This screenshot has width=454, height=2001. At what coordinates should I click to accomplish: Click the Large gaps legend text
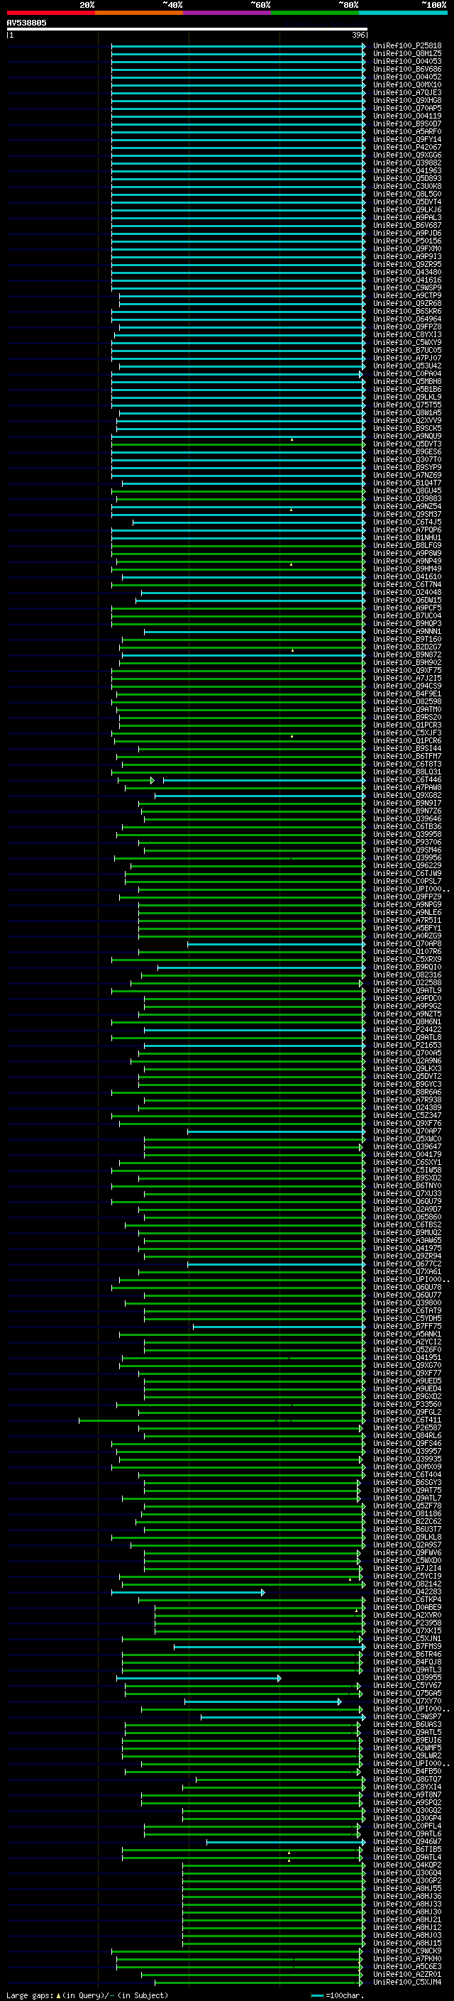tap(87, 1995)
